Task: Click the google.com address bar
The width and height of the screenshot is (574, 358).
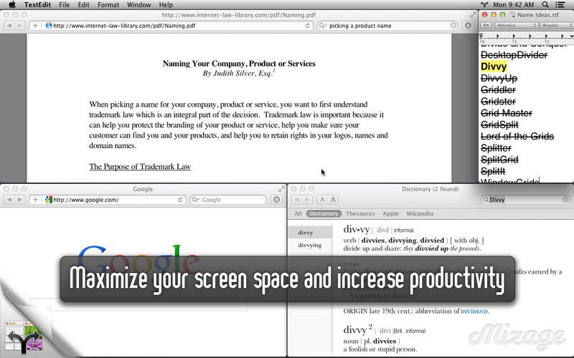Action: pos(115,200)
